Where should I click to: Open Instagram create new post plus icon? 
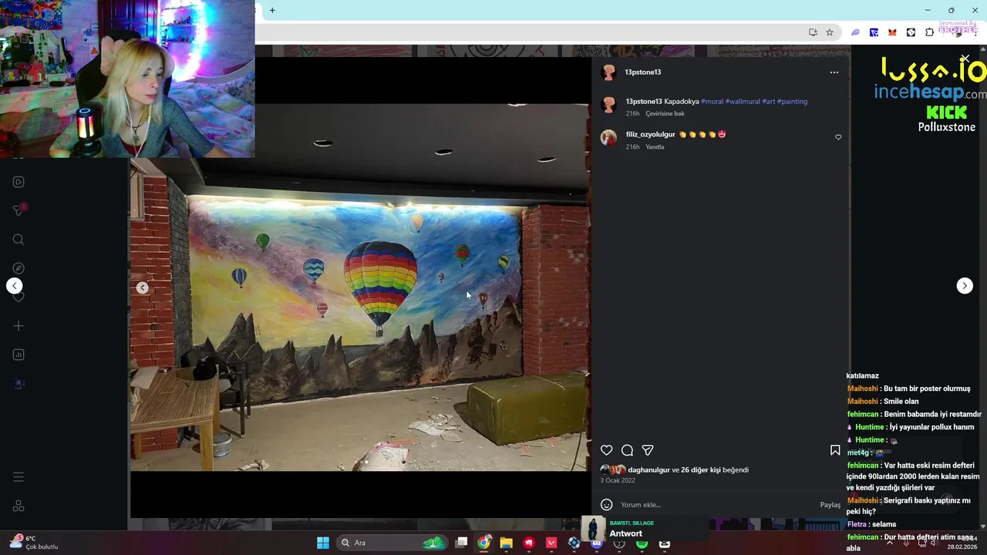click(19, 326)
